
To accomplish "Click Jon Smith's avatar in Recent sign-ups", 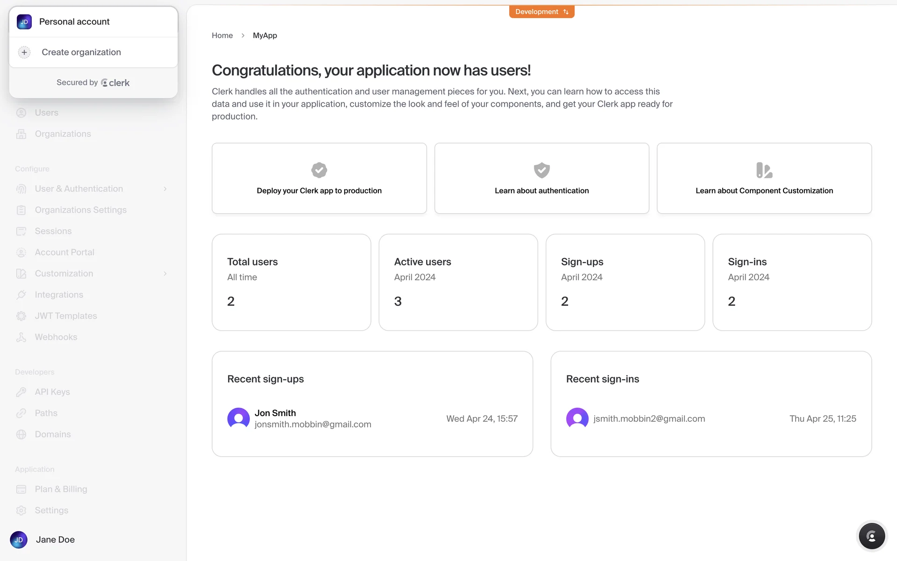I will [x=238, y=418].
